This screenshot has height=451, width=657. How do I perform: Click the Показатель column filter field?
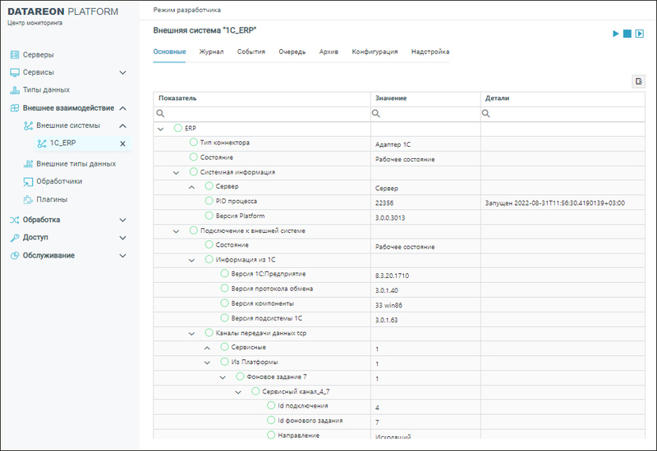click(x=262, y=114)
